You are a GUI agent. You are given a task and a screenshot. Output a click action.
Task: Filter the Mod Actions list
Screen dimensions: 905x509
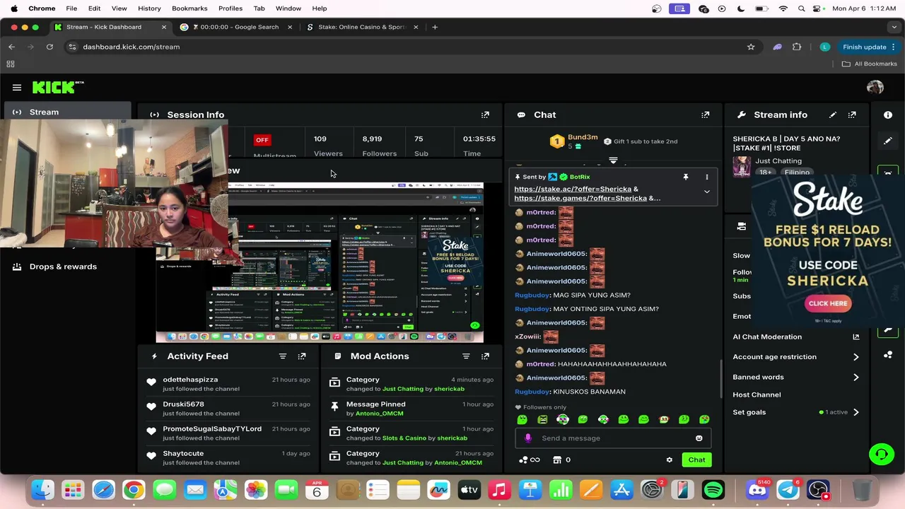coord(466,356)
